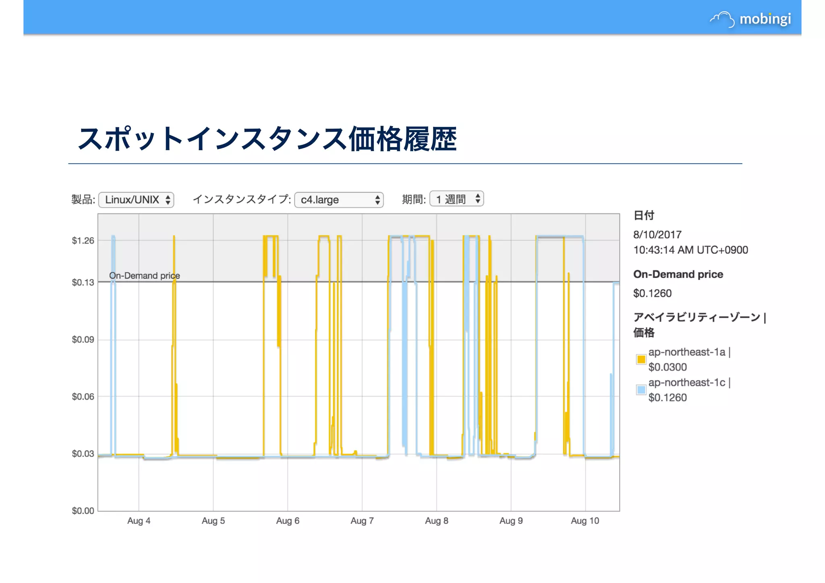The image size is (825, 583).
Task: Click the $1.26 y-axis label
Action: (83, 241)
